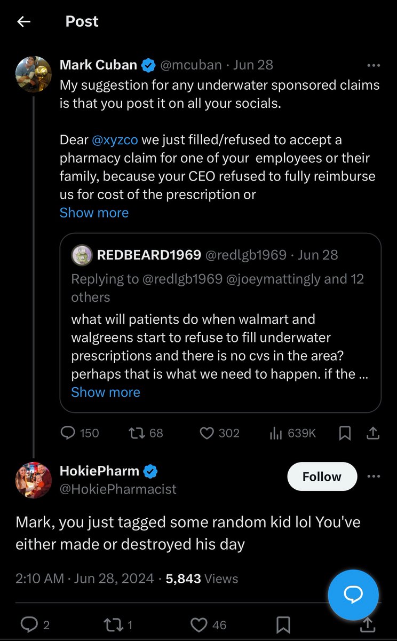
Task: Tap the @xyzco mention link
Action: (115, 140)
